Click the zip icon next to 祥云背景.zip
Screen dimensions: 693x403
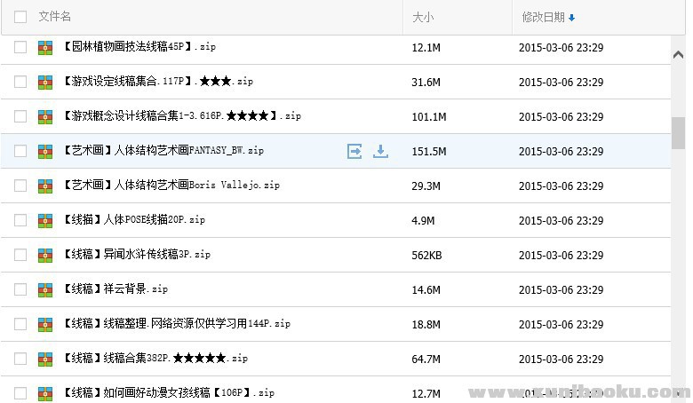coord(45,289)
